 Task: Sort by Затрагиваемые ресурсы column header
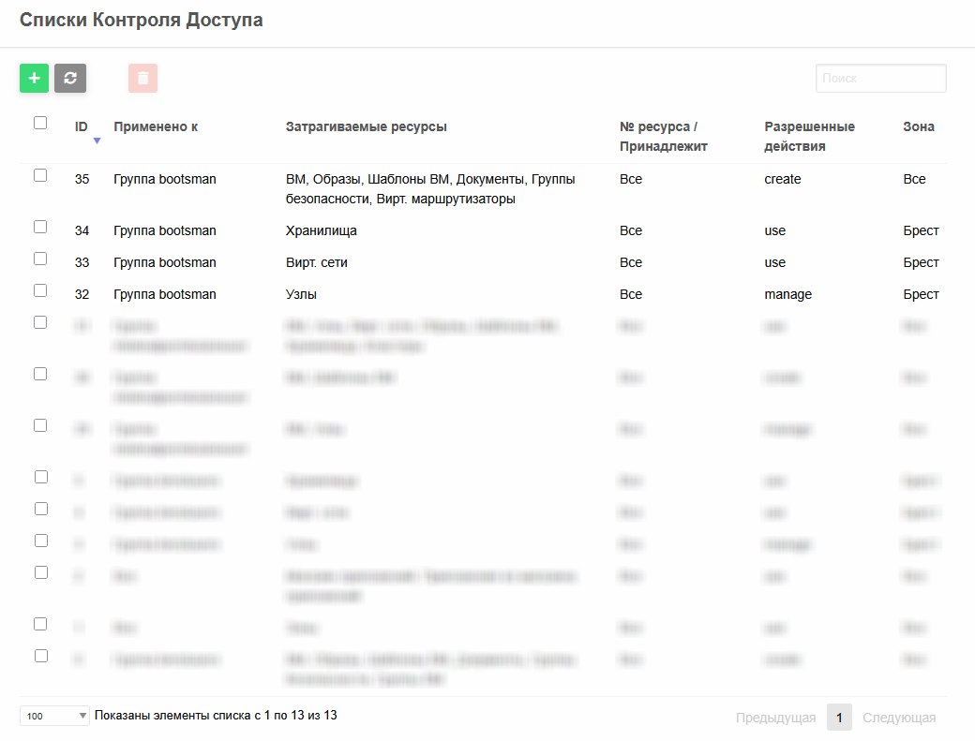pyautogui.click(x=367, y=126)
